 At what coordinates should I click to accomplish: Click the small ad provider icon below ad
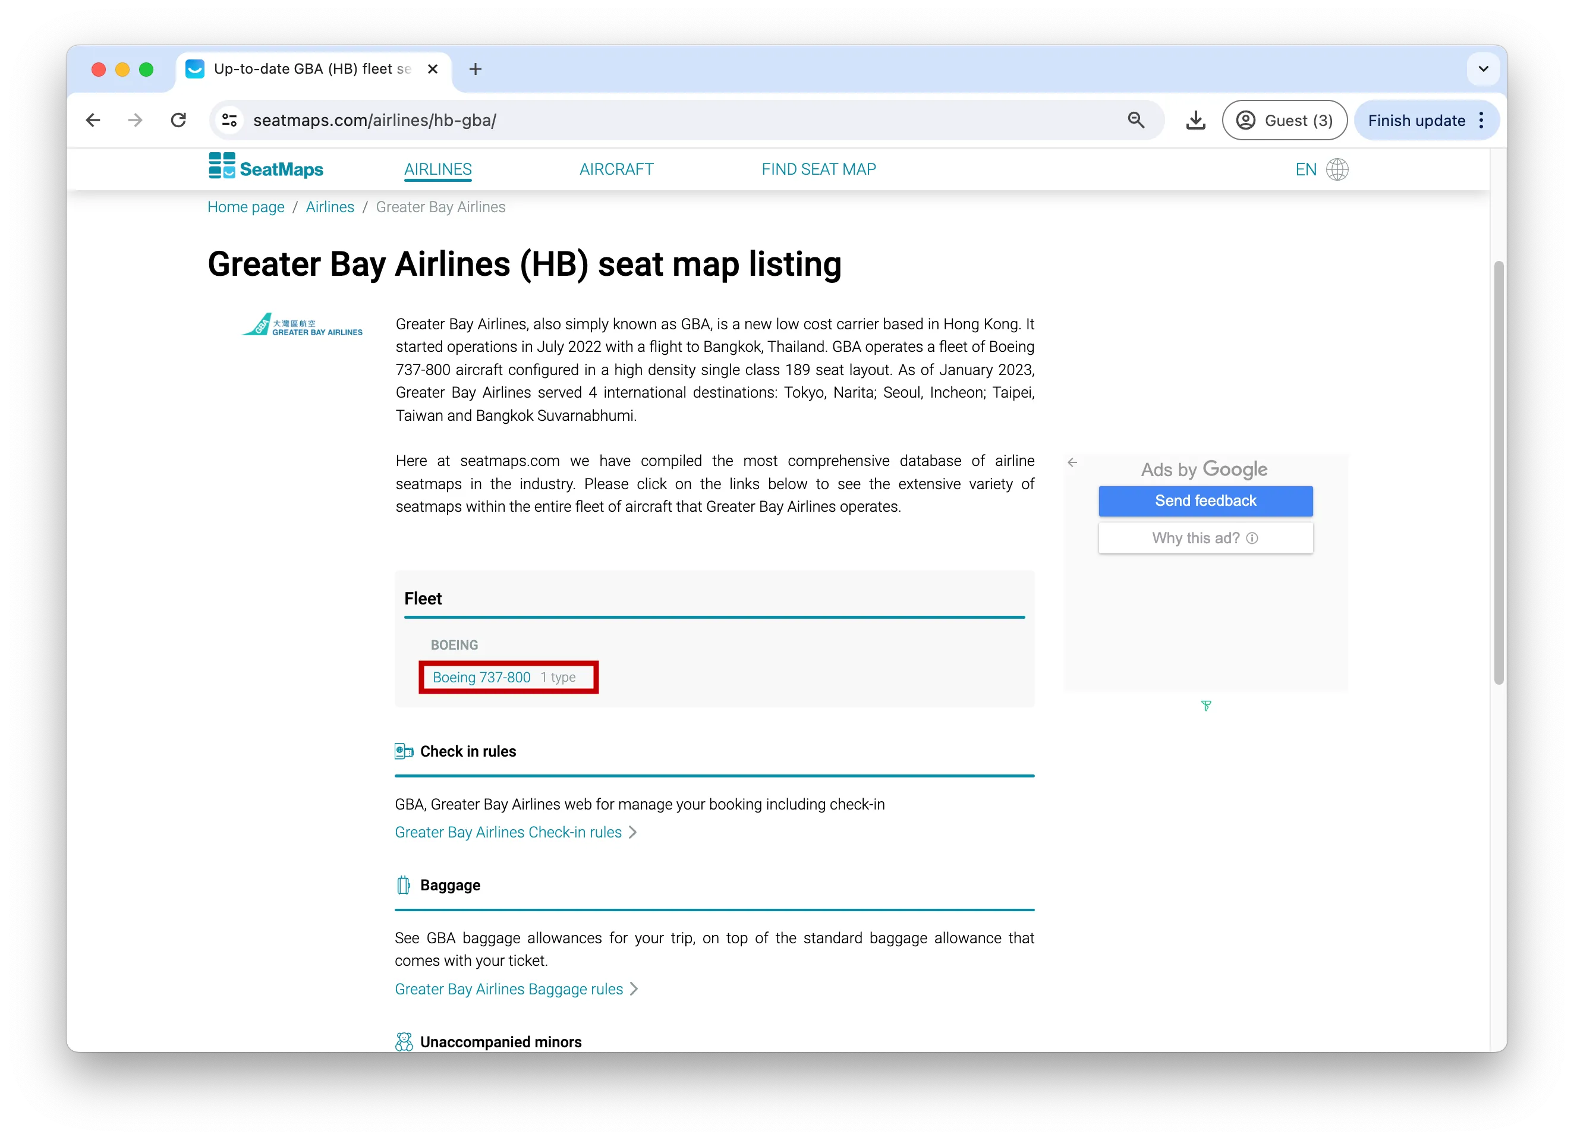click(x=1206, y=706)
